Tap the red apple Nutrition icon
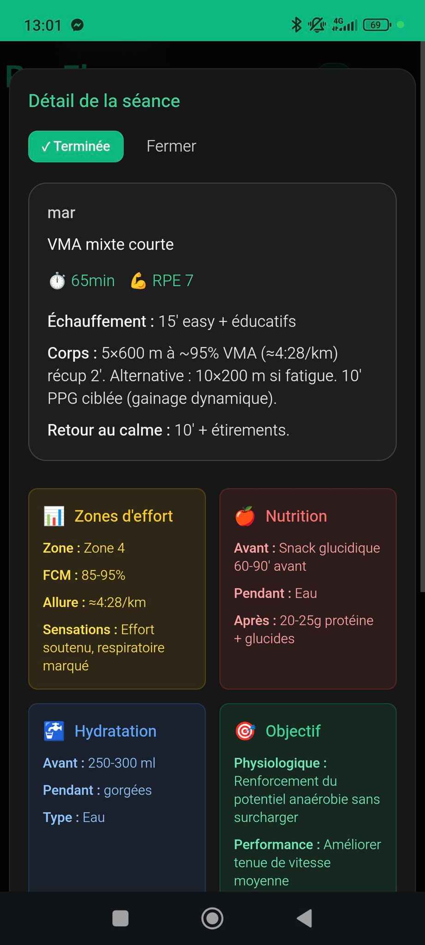 (245, 516)
